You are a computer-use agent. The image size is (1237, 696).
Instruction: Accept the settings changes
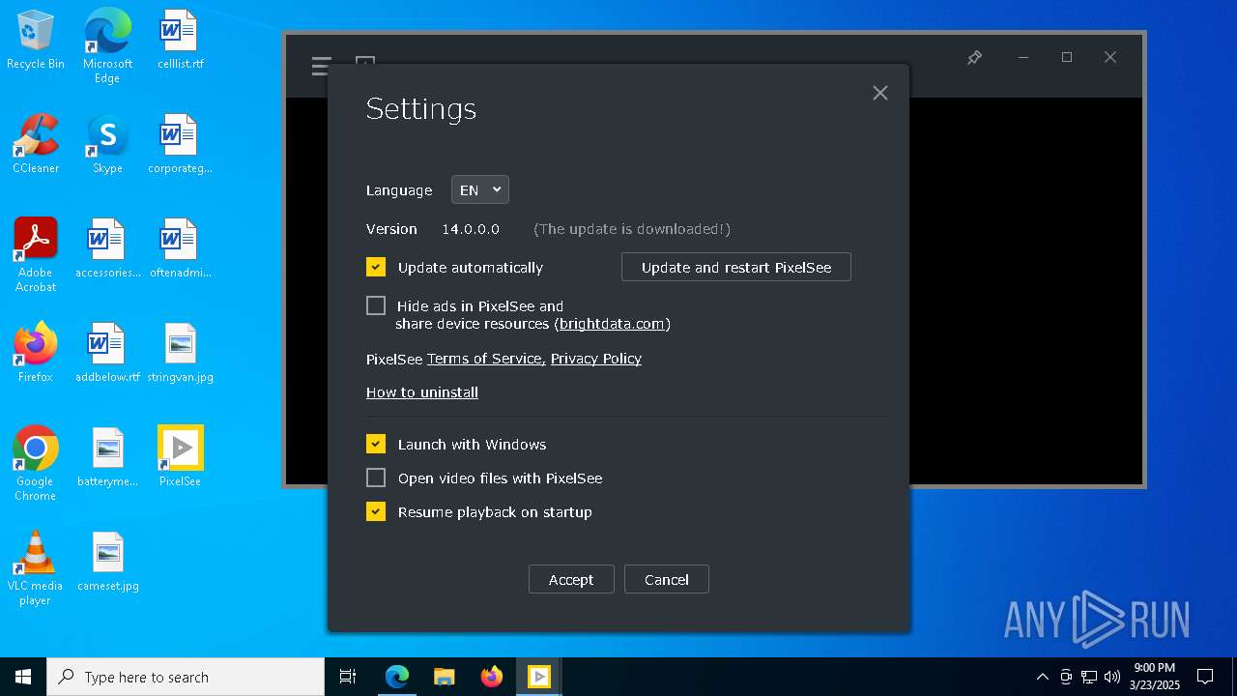point(571,579)
